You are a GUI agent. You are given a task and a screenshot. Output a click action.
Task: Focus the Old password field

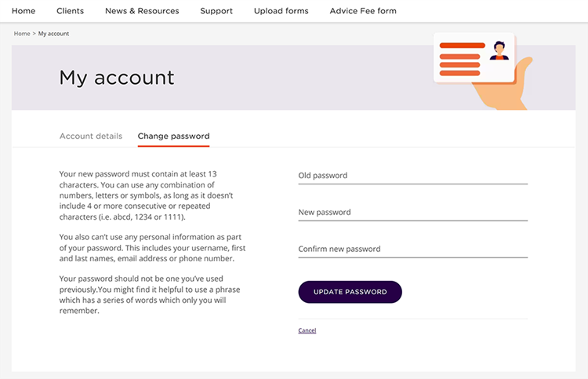point(412,176)
